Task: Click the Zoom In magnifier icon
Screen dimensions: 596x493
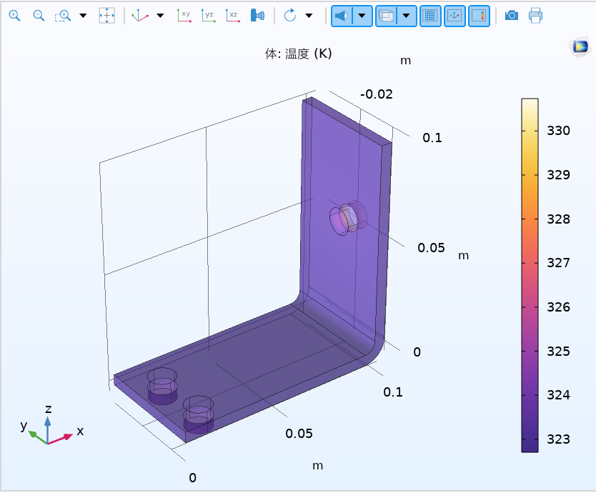Action: [x=14, y=15]
